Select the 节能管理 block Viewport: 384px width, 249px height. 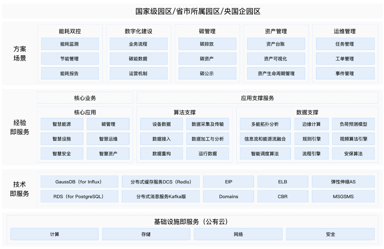pyautogui.click(x=70, y=59)
